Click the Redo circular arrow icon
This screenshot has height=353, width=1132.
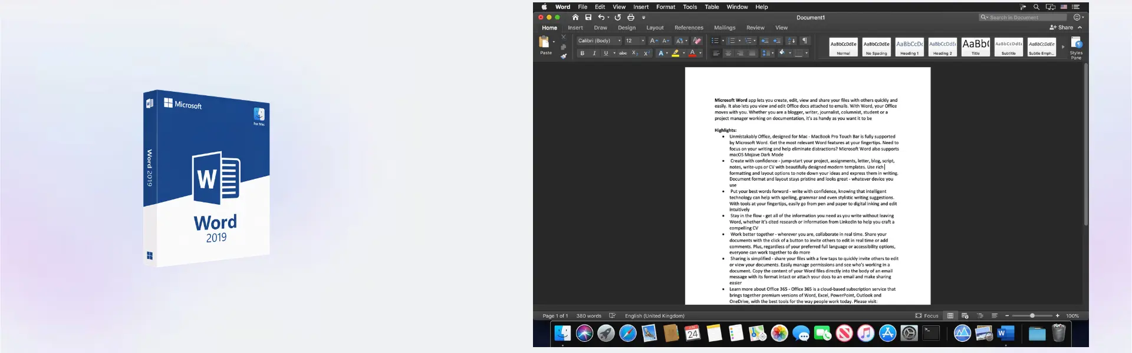click(618, 17)
